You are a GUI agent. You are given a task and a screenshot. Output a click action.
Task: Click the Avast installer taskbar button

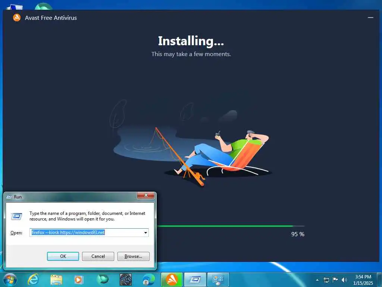point(172,280)
